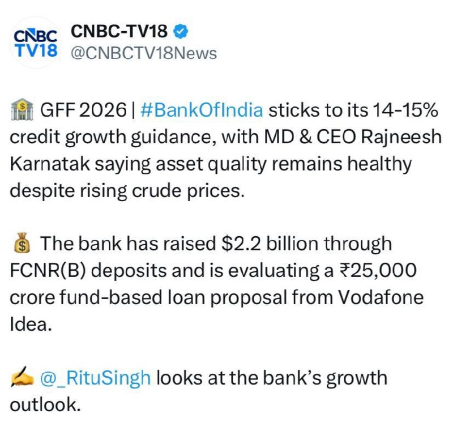Open the #BankOfIndia hashtag
The image size is (453, 431).
(202, 110)
